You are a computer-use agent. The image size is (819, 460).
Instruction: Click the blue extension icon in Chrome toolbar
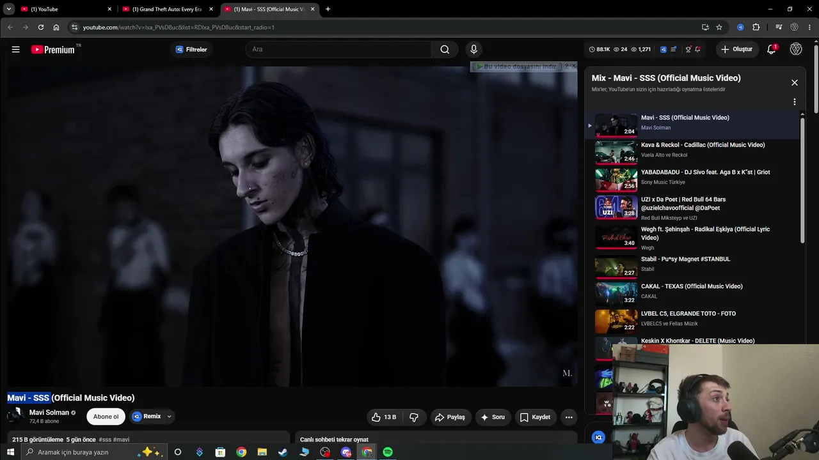[740, 27]
